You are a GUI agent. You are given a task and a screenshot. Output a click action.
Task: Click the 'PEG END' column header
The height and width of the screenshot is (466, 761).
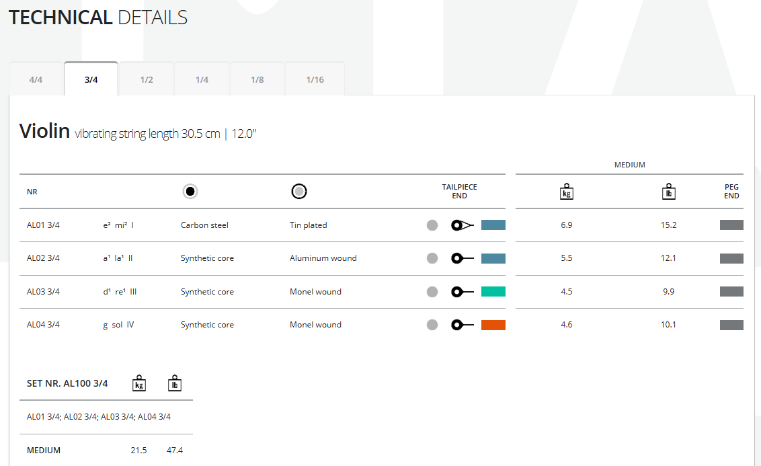pyautogui.click(x=731, y=191)
